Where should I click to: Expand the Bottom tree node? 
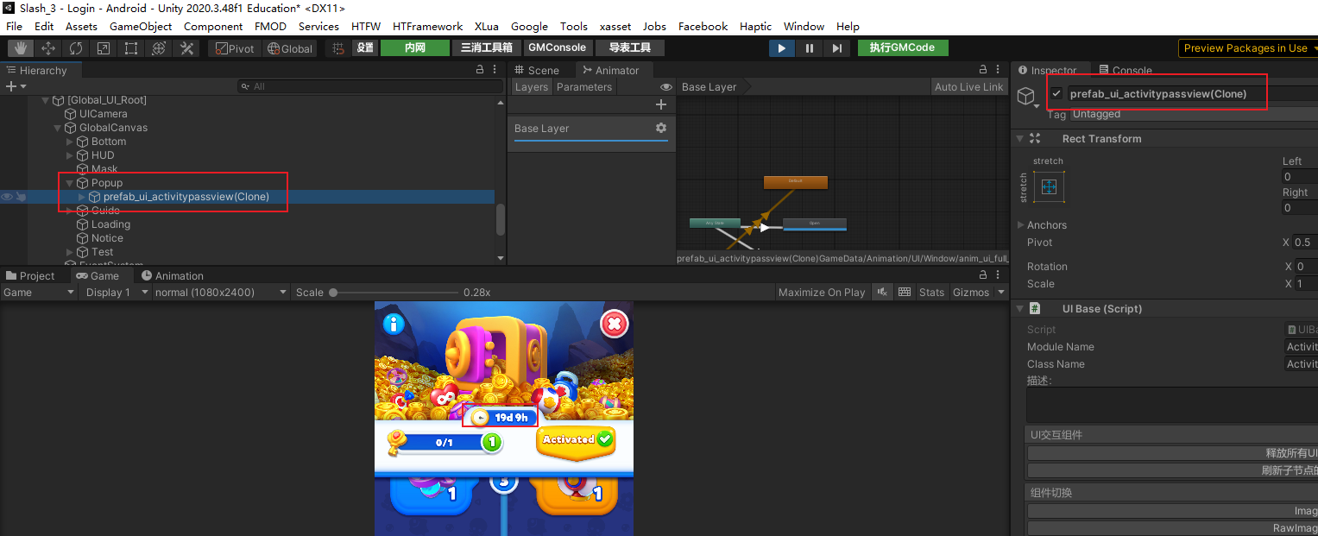coord(70,142)
